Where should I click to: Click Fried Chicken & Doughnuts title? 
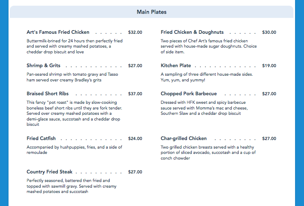(x=192, y=32)
